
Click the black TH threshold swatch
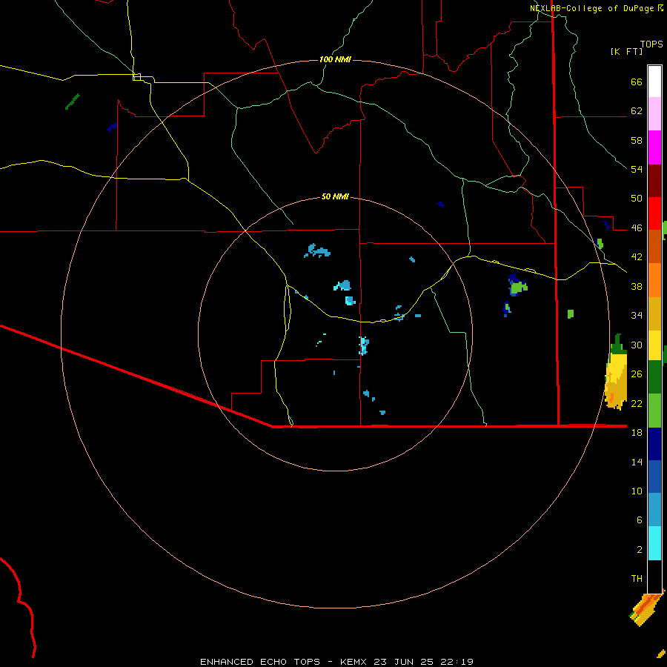654,577
